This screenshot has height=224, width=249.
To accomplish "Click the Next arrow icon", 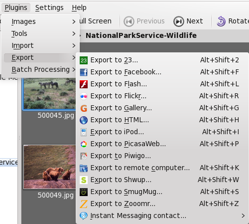I will [179, 21].
